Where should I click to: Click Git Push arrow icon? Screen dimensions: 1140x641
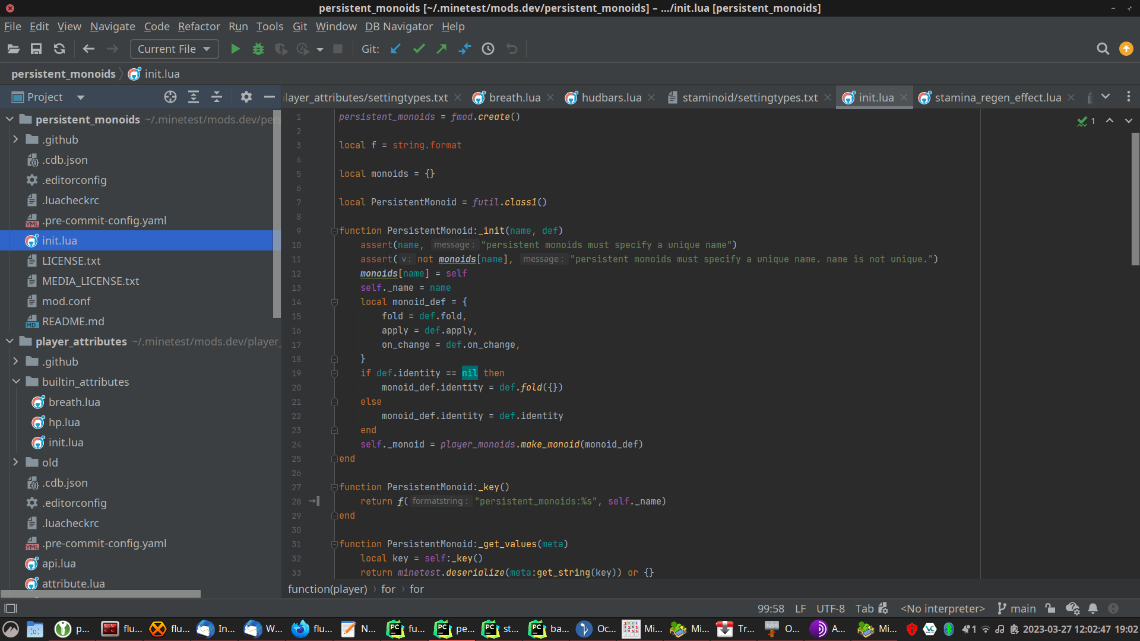[x=441, y=49]
